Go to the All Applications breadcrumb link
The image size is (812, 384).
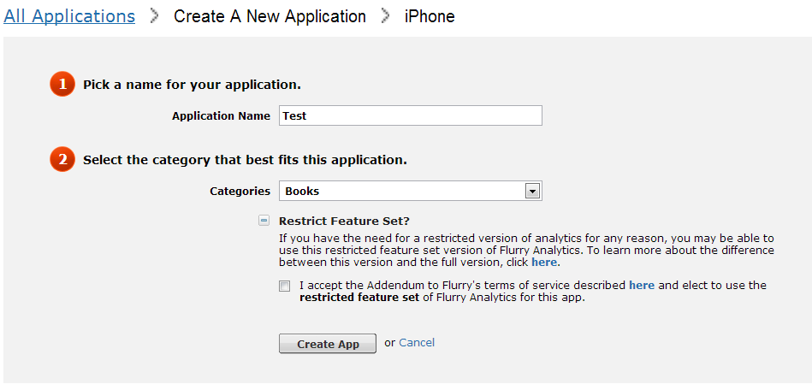click(x=69, y=16)
